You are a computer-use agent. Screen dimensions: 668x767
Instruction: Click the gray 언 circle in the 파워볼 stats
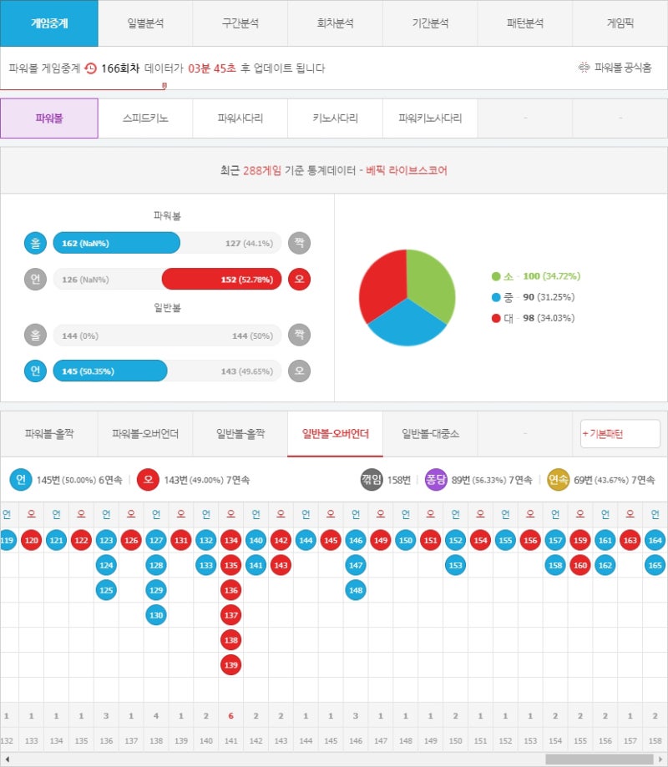35,280
